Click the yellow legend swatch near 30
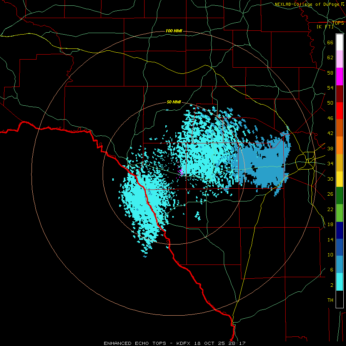The height and width of the screenshot is (346, 346). click(339, 179)
